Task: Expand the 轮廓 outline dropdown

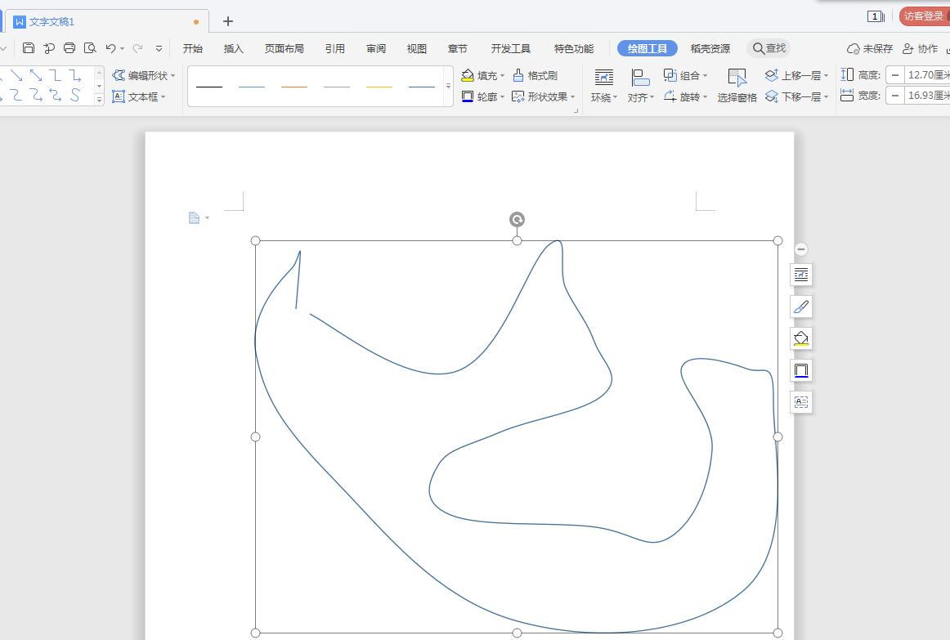Action: point(502,97)
